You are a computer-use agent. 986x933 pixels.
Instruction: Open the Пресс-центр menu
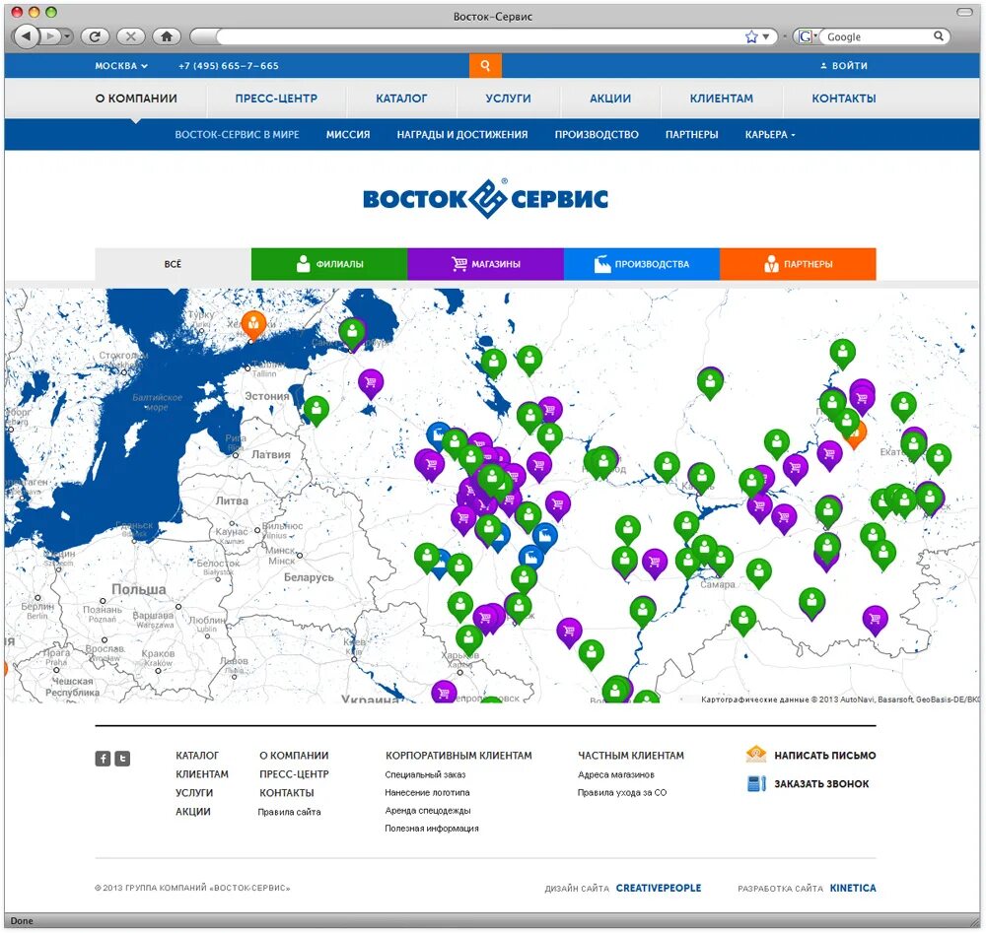point(276,98)
